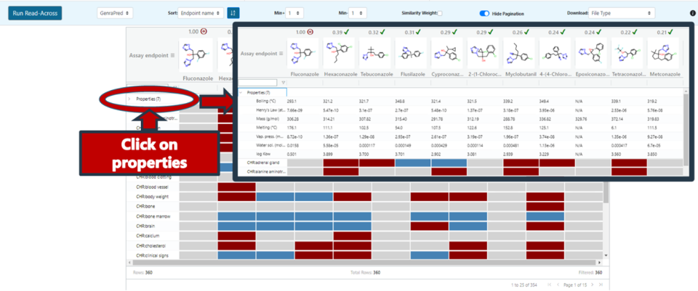Viewport: 698px width, 291px height.
Task: Select the Epoxiconazo... structure thumbnail
Action: pyautogui.click(x=591, y=53)
